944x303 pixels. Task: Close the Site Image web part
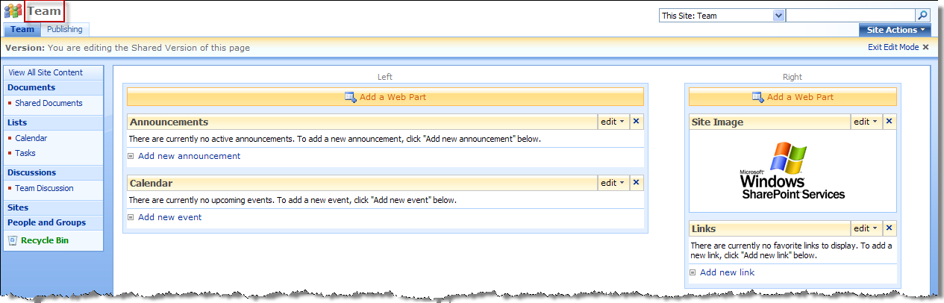coord(889,121)
